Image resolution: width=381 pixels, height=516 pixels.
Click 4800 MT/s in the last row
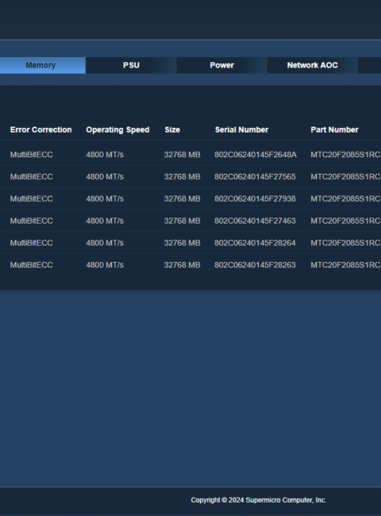click(x=105, y=265)
